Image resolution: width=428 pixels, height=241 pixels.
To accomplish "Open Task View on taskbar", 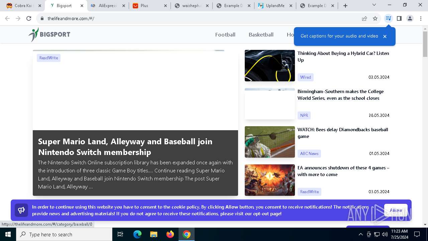I will click(x=120, y=234).
